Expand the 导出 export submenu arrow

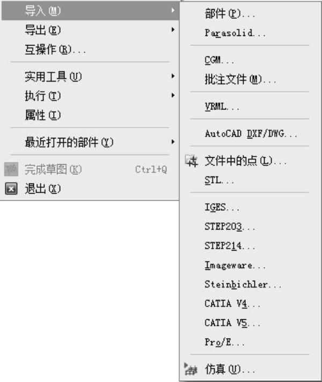pyautogui.click(x=173, y=30)
